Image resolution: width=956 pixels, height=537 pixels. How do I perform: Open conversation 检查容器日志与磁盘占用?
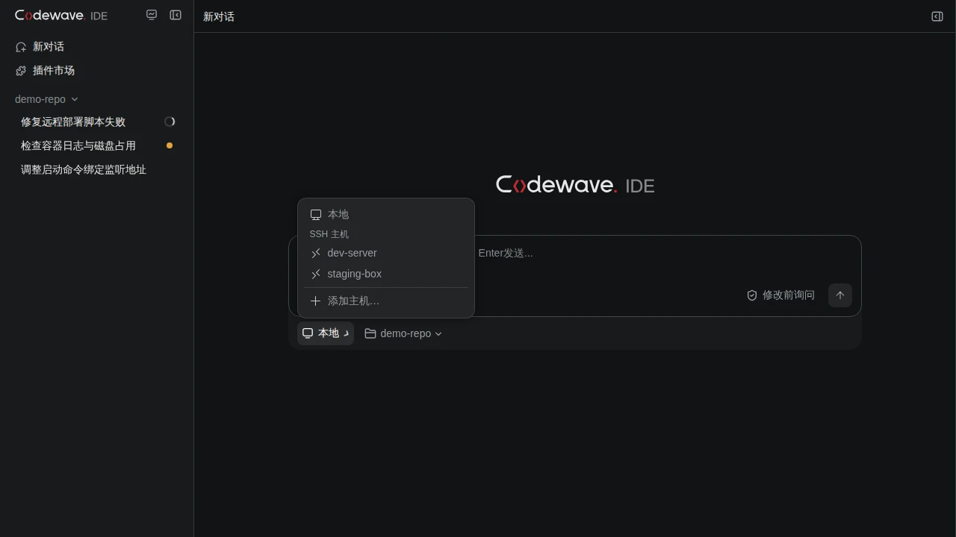click(x=96, y=145)
